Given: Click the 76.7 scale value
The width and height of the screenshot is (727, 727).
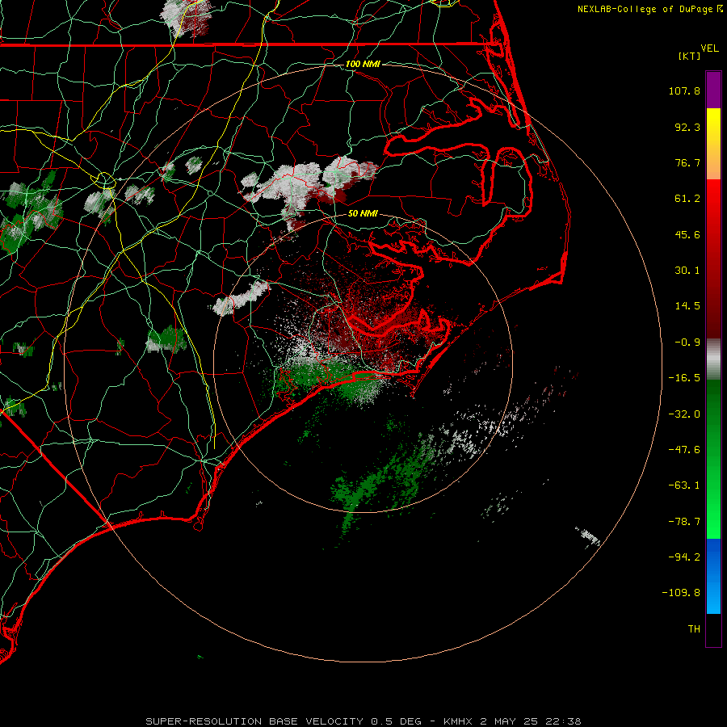Looking at the screenshot, I should click(x=687, y=162).
